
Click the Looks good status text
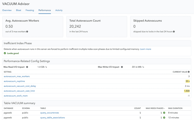tap(13, 53)
